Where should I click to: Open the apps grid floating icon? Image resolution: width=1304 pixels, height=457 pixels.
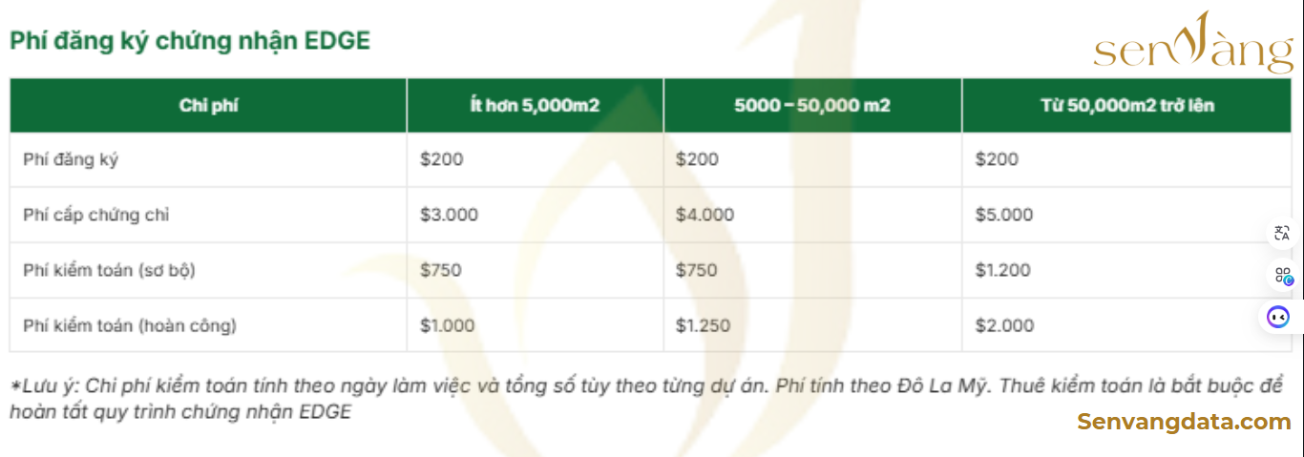coord(1282,276)
